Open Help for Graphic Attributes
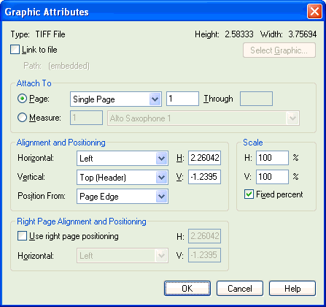 (x=292, y=289)
